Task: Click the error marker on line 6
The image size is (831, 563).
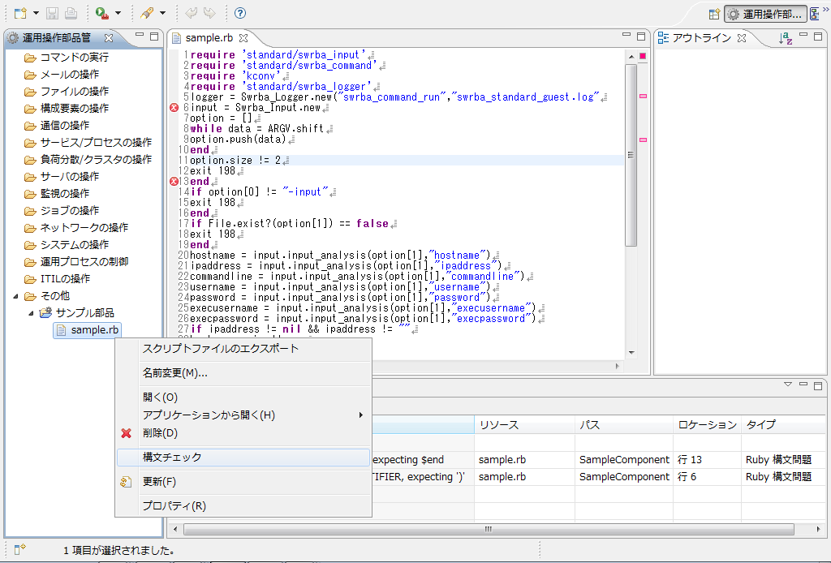Action: click(174, 108)
